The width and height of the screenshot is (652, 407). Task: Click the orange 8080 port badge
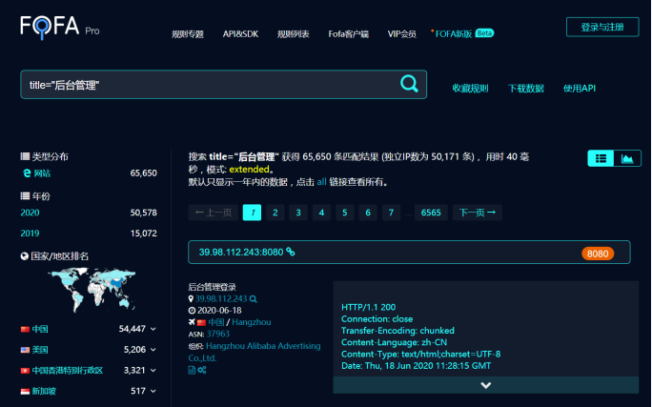598,254
